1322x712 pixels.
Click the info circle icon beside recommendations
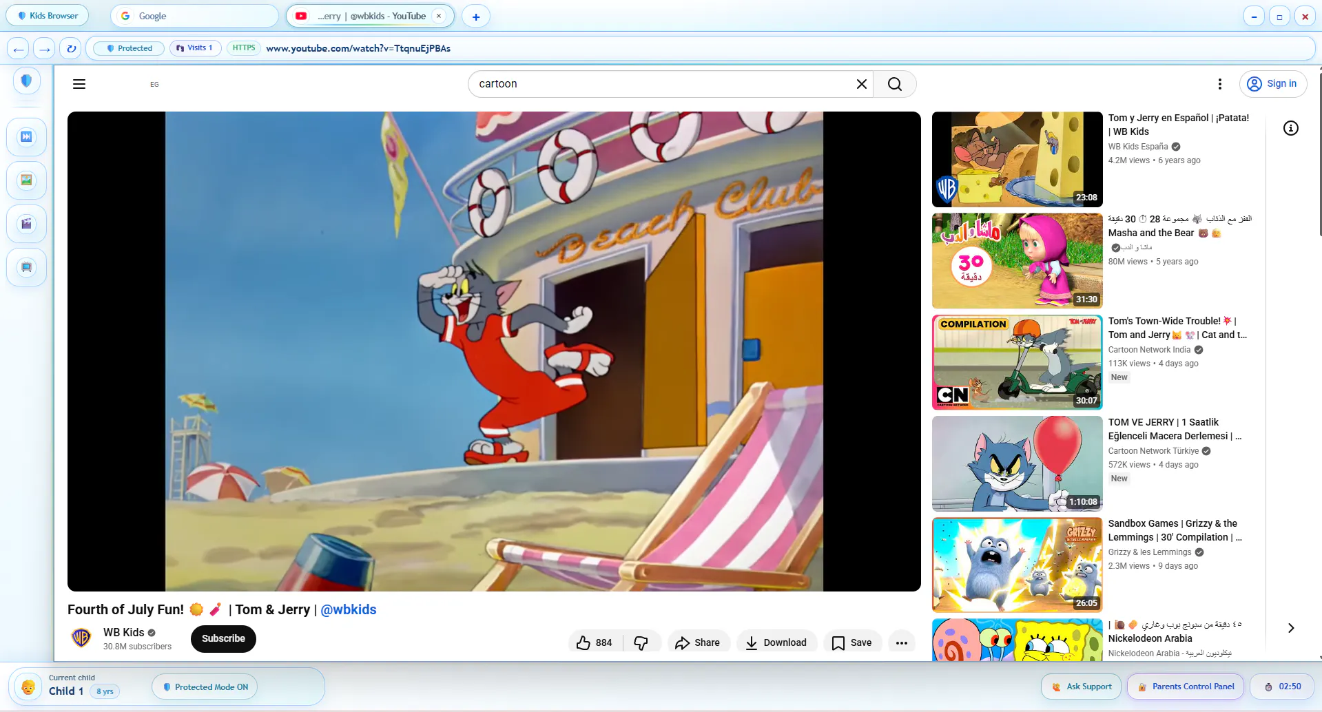tap(1290, 128)
